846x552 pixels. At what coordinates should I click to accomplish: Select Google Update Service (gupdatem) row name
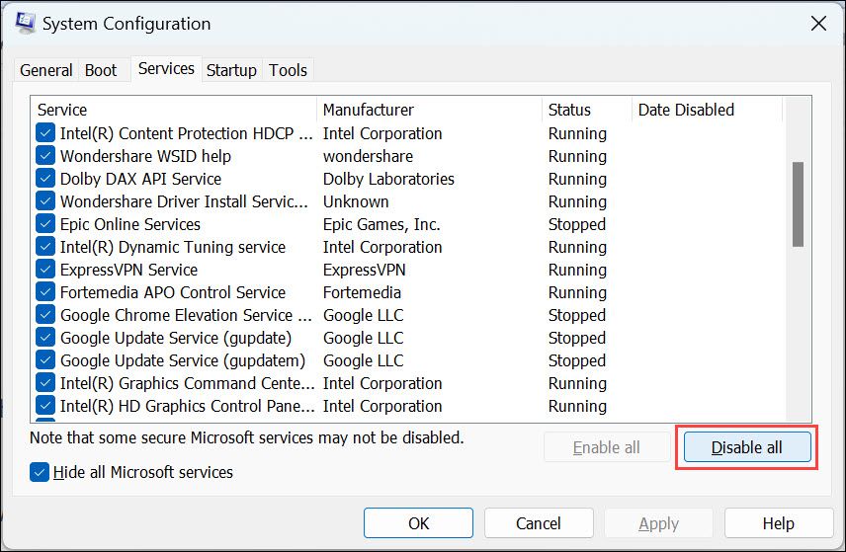point(183,360)
